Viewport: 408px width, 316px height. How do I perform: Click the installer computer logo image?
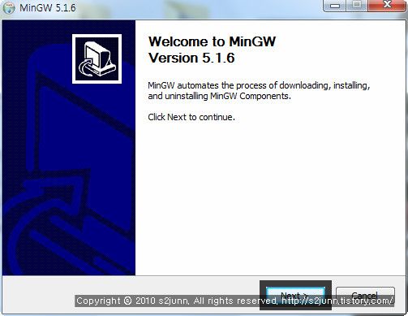97,58
